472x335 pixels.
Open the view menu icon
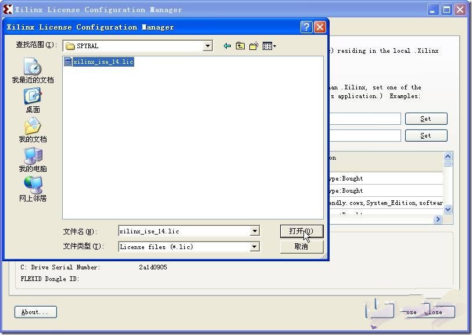tap(269, 46)
